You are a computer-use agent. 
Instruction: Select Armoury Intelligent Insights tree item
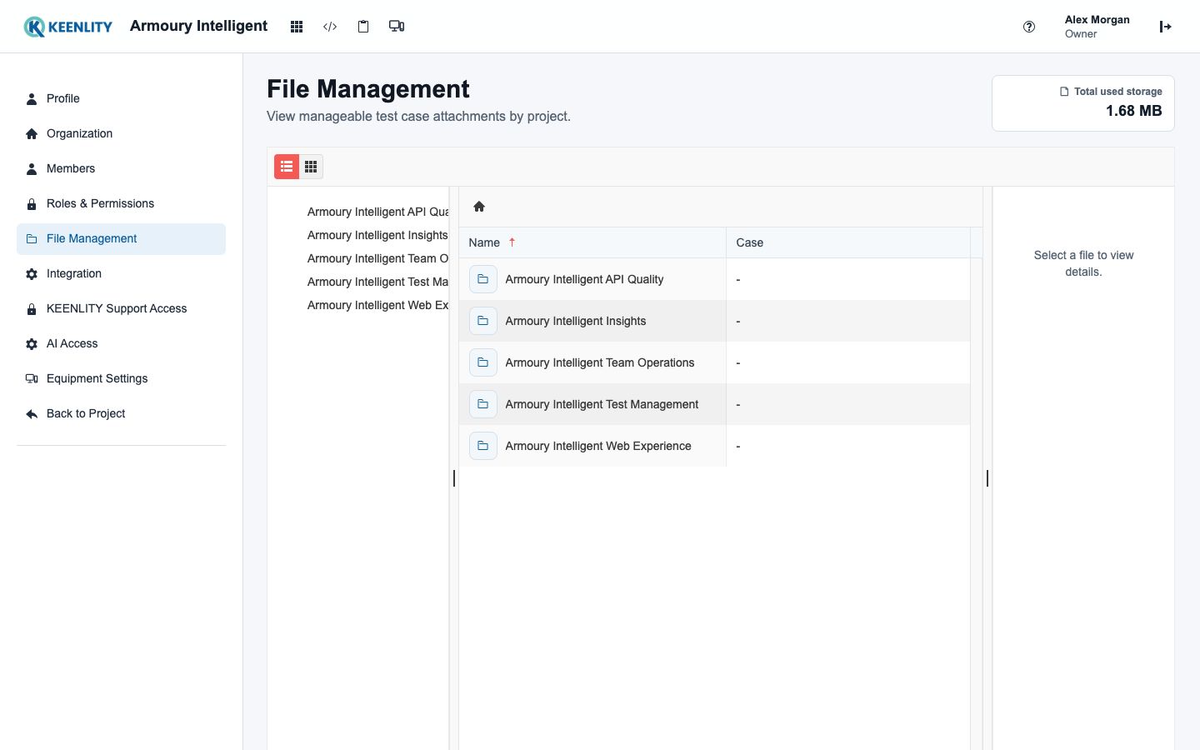[377, 235]
